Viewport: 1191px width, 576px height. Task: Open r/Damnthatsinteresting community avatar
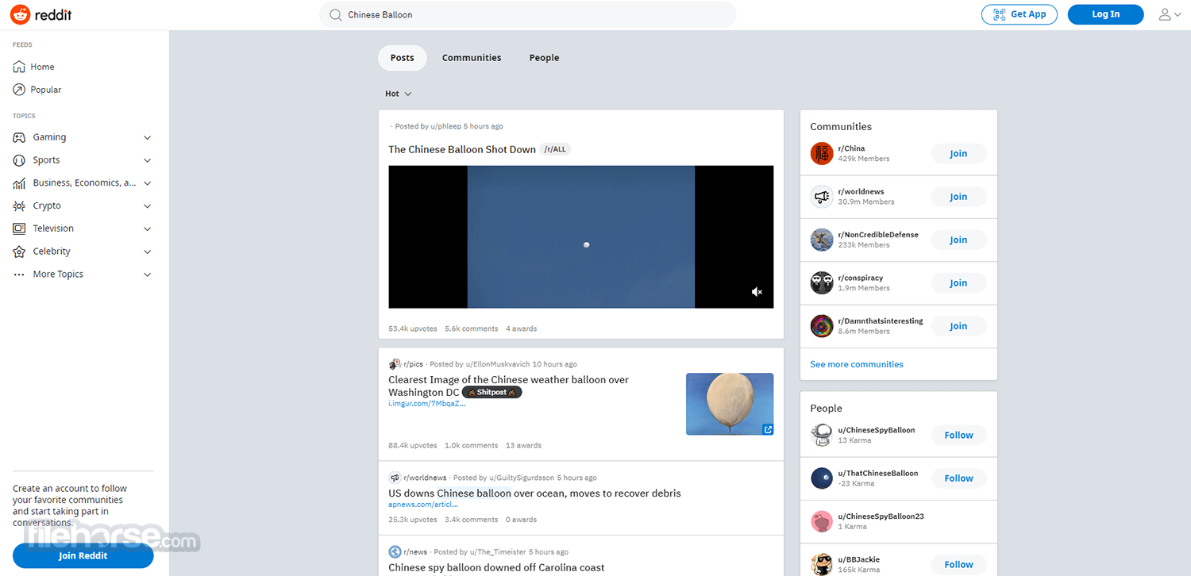(x=822, y=326)
